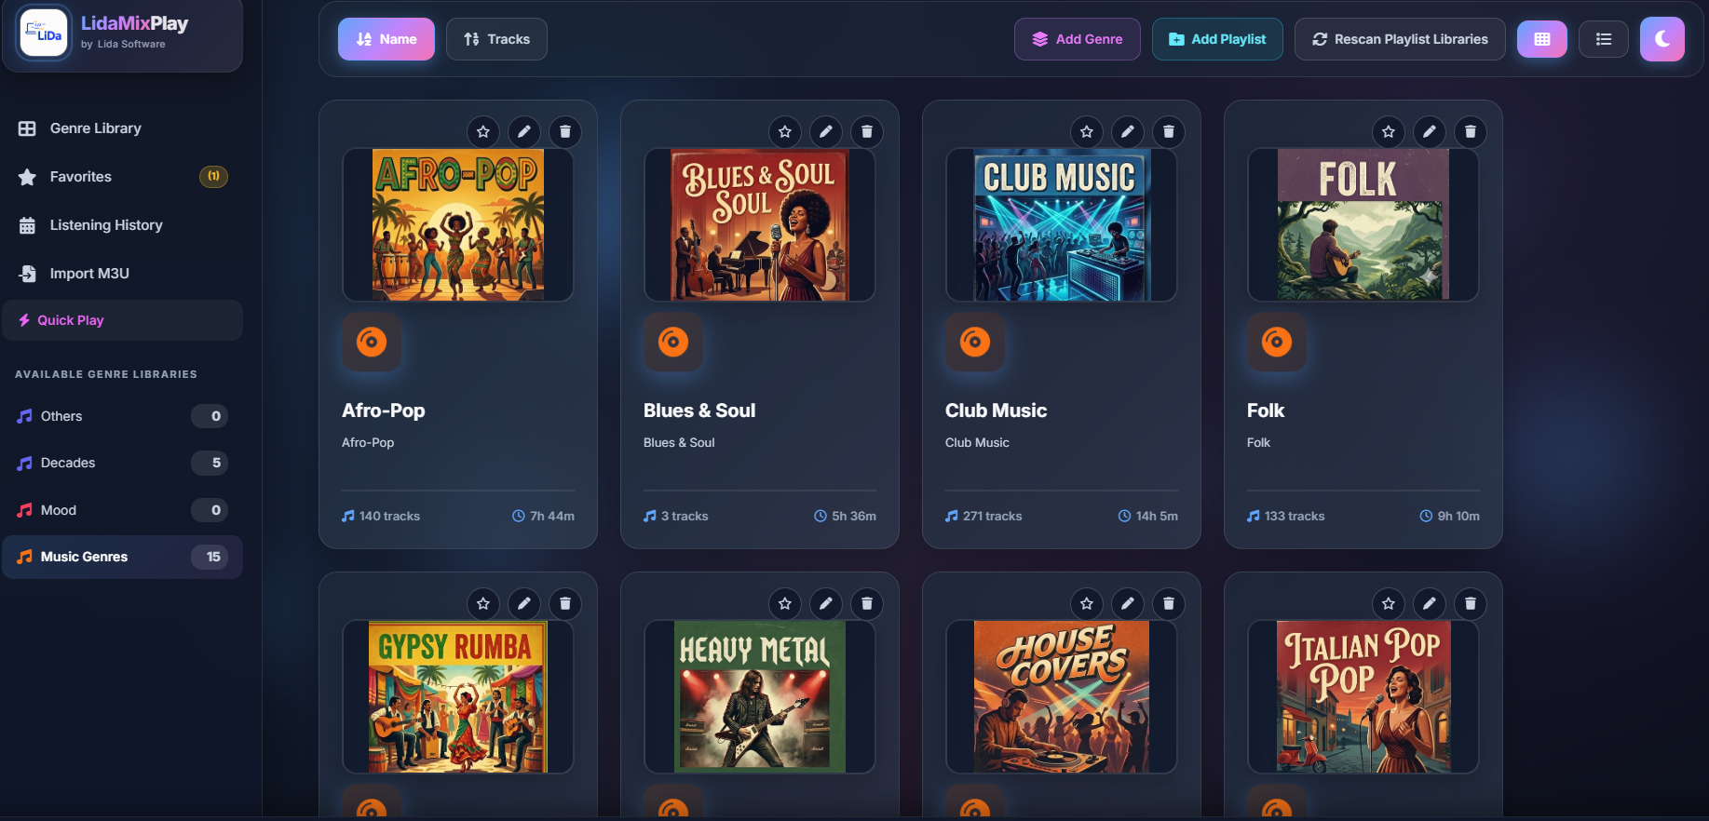Rescan Playlist Libraries
Image resolution: width=1709 pixels, height=821 pixels.
click(1400, 39)
